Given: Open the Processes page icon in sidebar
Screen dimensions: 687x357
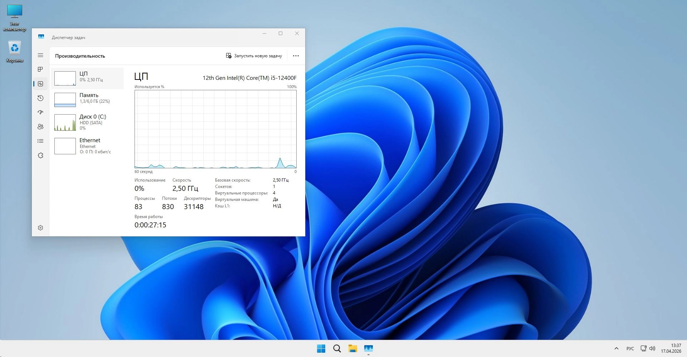Looking at the screenshot, I should [40, 69].
